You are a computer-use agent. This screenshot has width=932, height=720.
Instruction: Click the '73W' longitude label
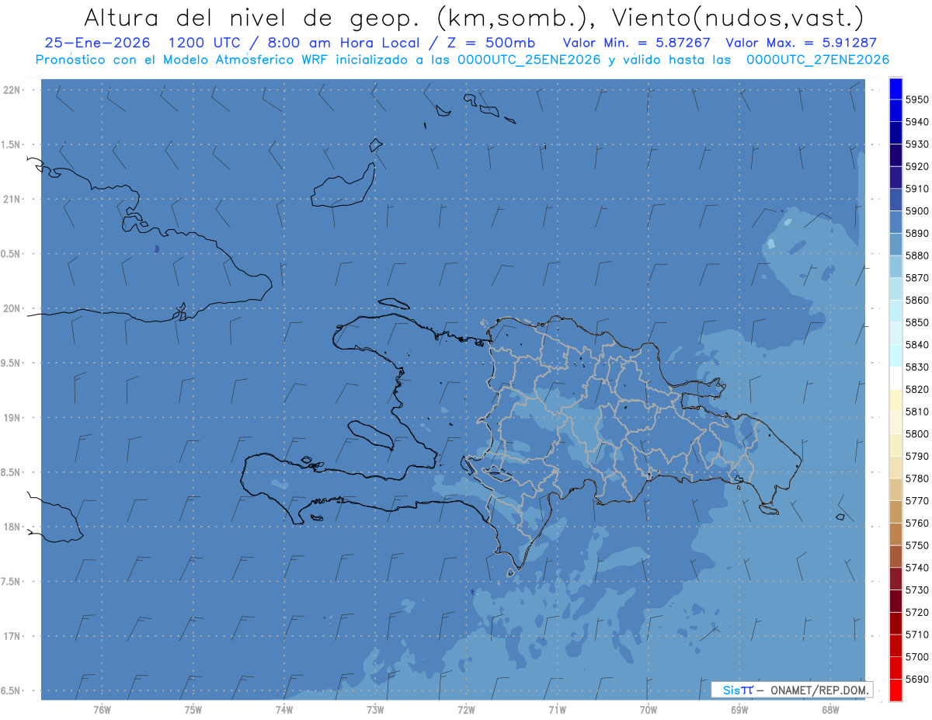(374, 709)
